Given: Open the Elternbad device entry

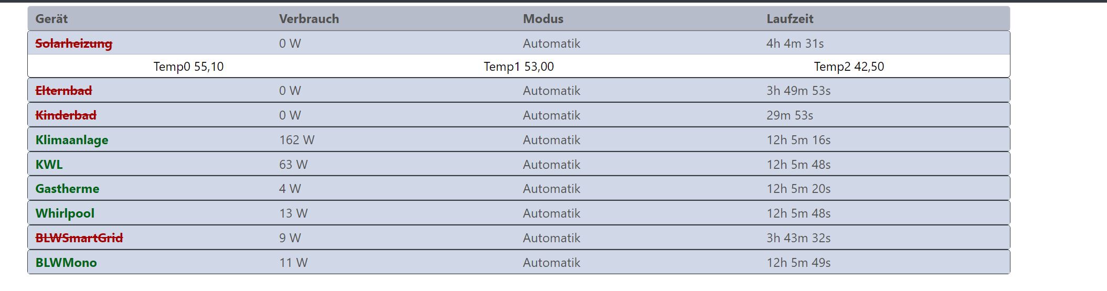Looking at the screenshot, I should (x=63, y=91).
